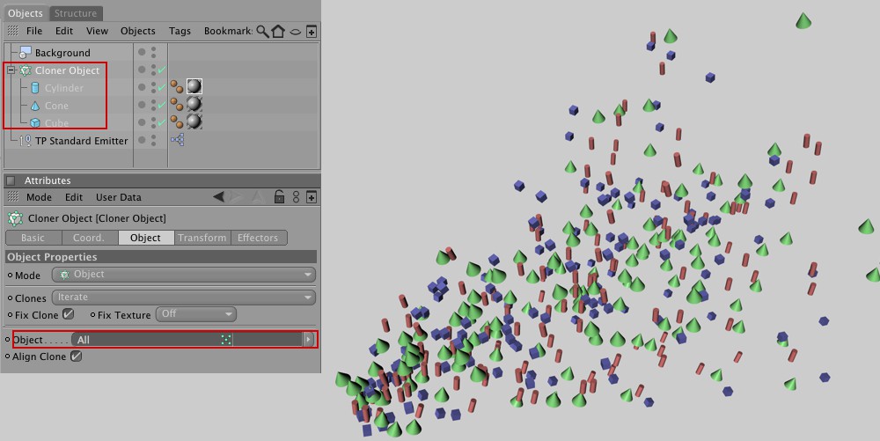Click the back arrow in Attributes panel
The height and width of the screenshot is (441, 880).
[x=219, y=197]
